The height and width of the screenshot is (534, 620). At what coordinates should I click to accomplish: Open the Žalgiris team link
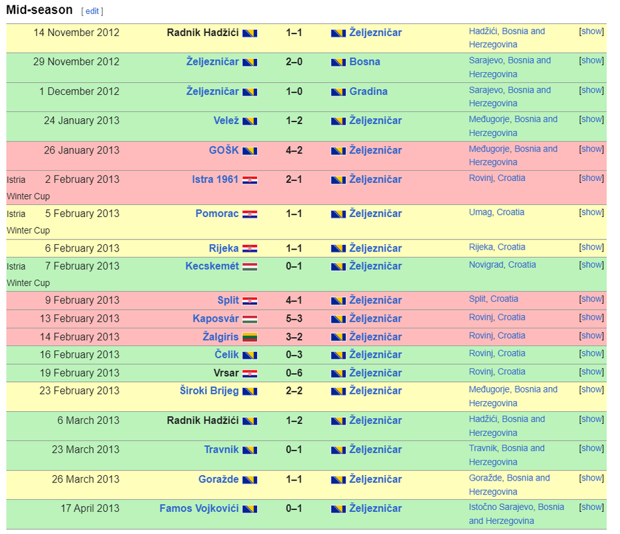tap(220, 337)
